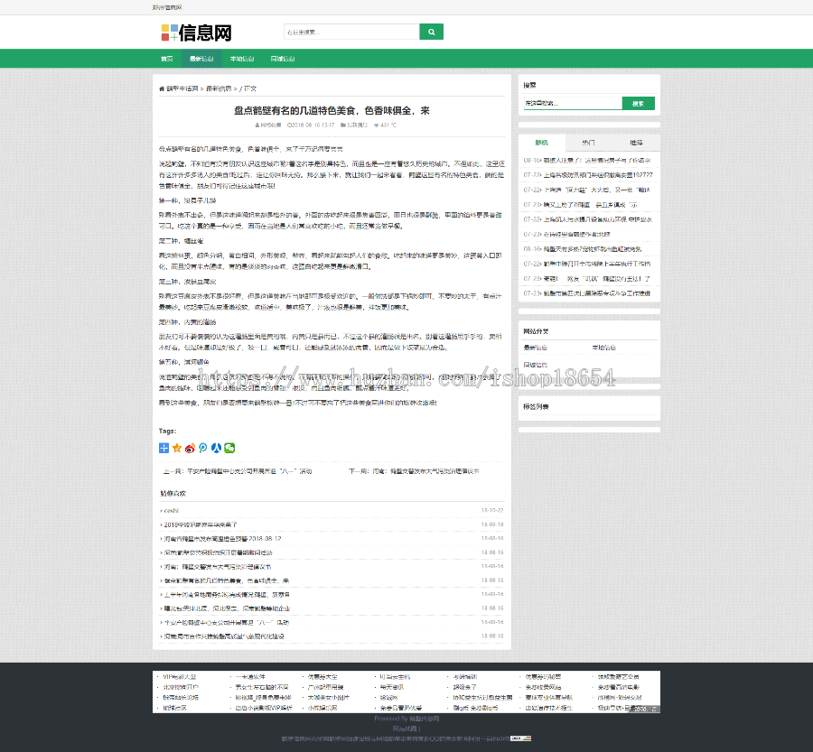Image resolution: width=813 pixels, height=752 pixels.
Task: Open Baidu share via the plus icon
Action: 164,447
